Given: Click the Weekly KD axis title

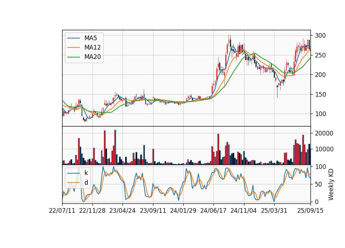Looking at the screenshot, I should pos(331,184).
